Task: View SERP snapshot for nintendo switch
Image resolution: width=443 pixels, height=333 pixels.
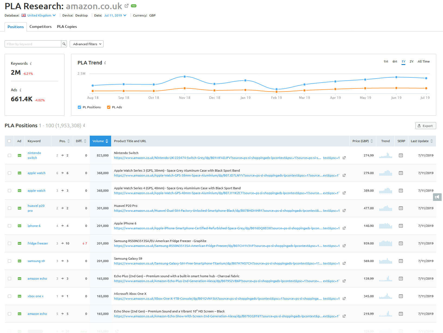Action: (x=401, y=155)
